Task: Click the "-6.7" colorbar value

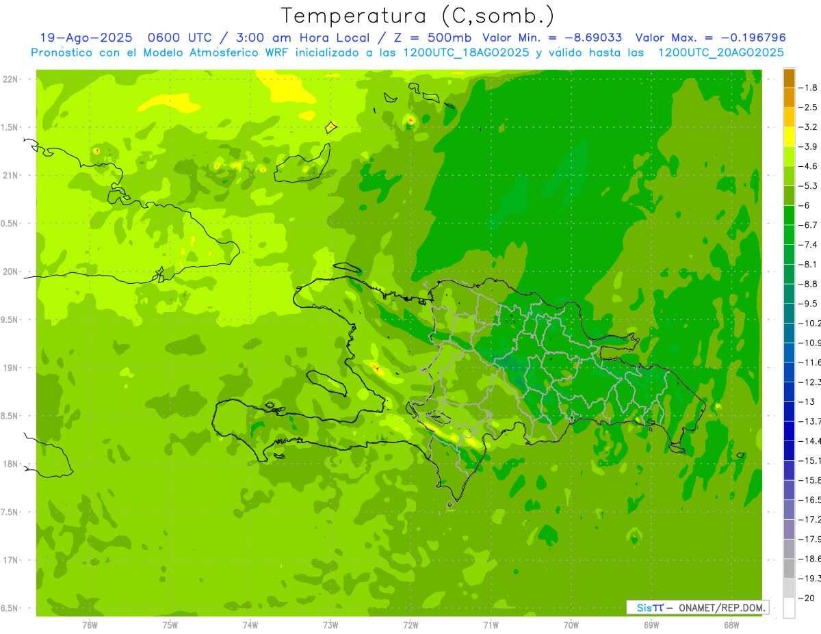Action: (x=808, y=225)
